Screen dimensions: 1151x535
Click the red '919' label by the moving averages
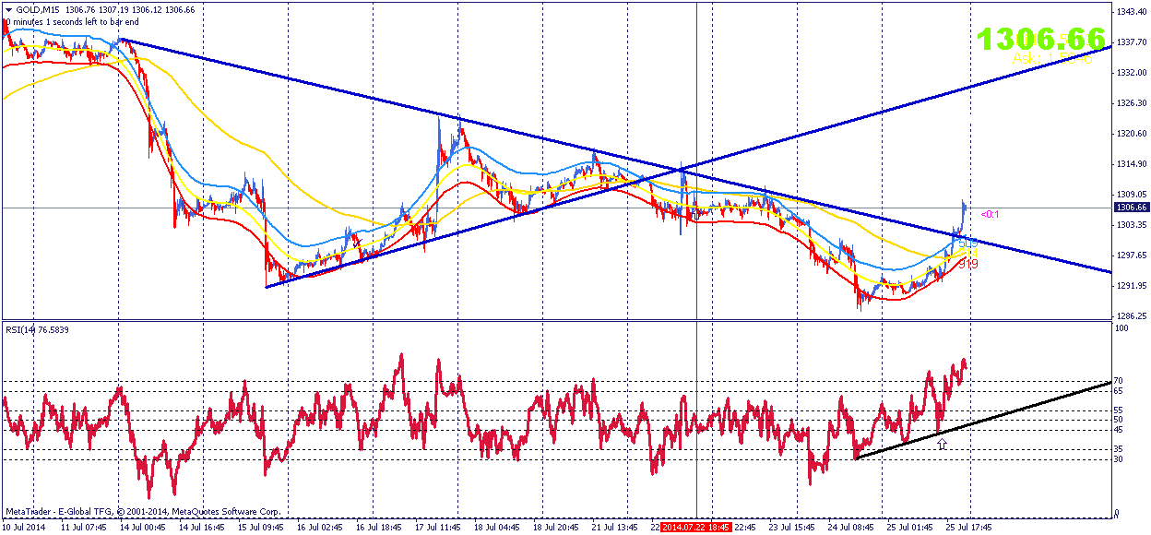point(968,264)
